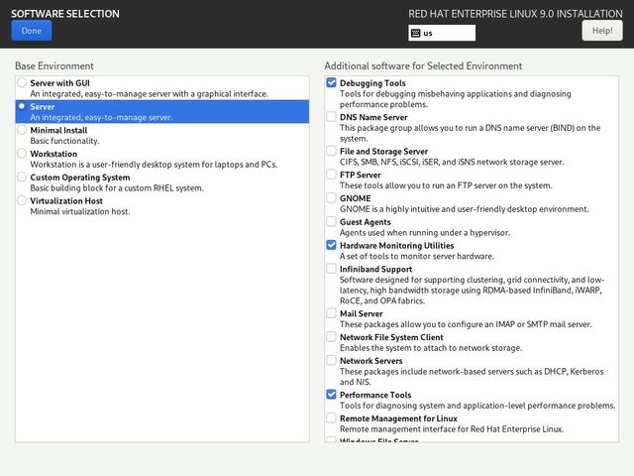Select Virtualization Host radio button
634x476 pixels.
pos(22,200)
